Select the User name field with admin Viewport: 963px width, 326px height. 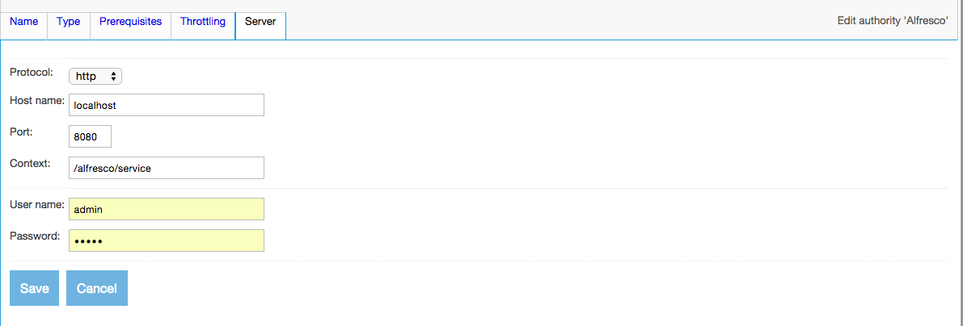click(x=167, y=209)
